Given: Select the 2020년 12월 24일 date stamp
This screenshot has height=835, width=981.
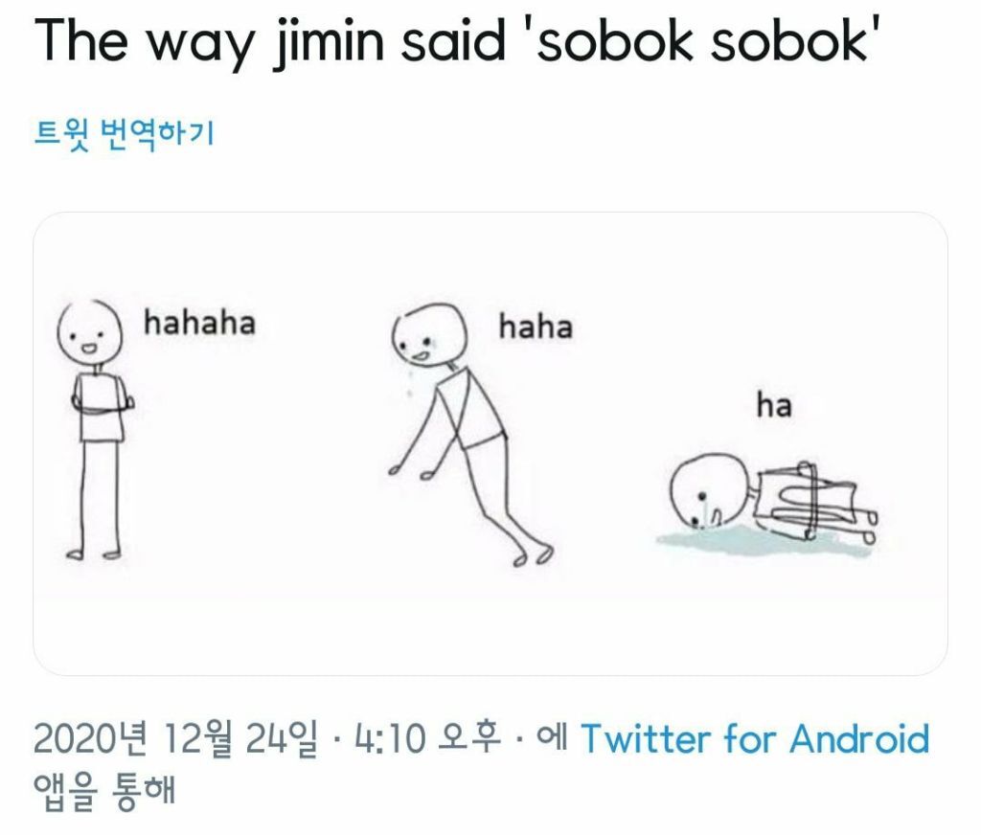Looking at the screenshot, I should 175,738.
